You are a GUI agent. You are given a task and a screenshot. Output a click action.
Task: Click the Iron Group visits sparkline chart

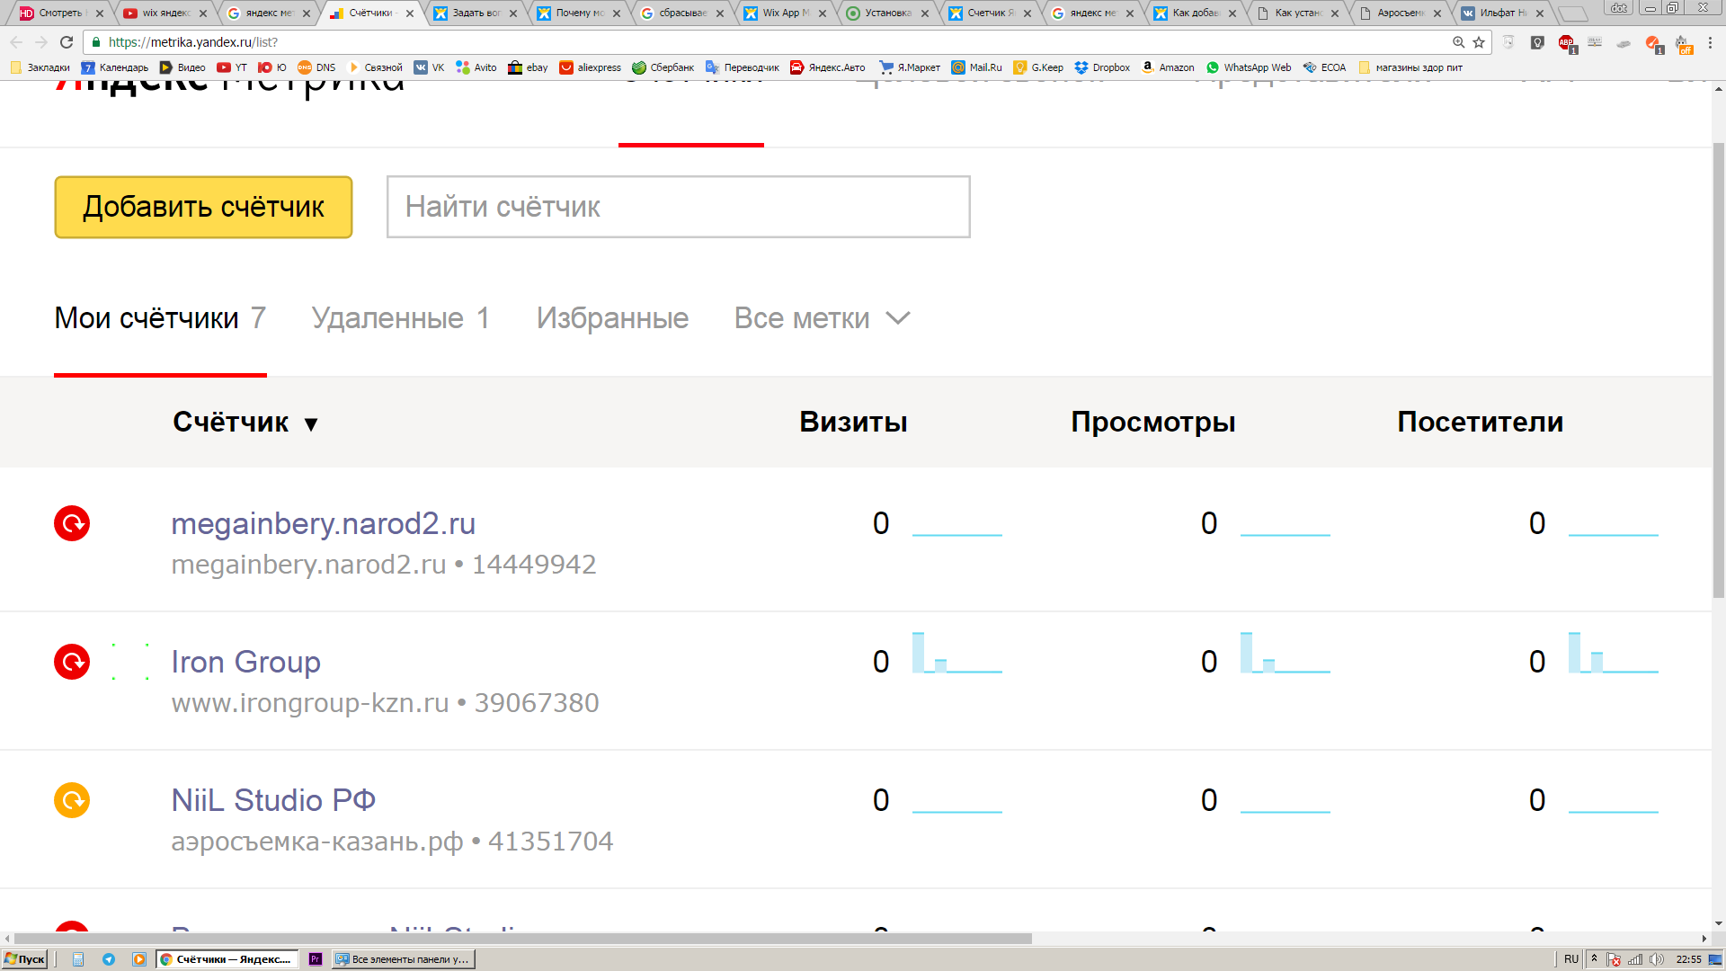click(x=956, y=653)
